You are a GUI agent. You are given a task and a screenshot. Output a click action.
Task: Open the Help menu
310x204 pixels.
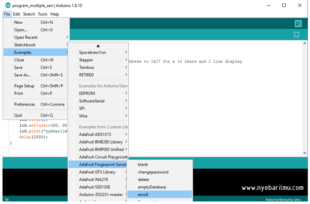tap(55, 14)
